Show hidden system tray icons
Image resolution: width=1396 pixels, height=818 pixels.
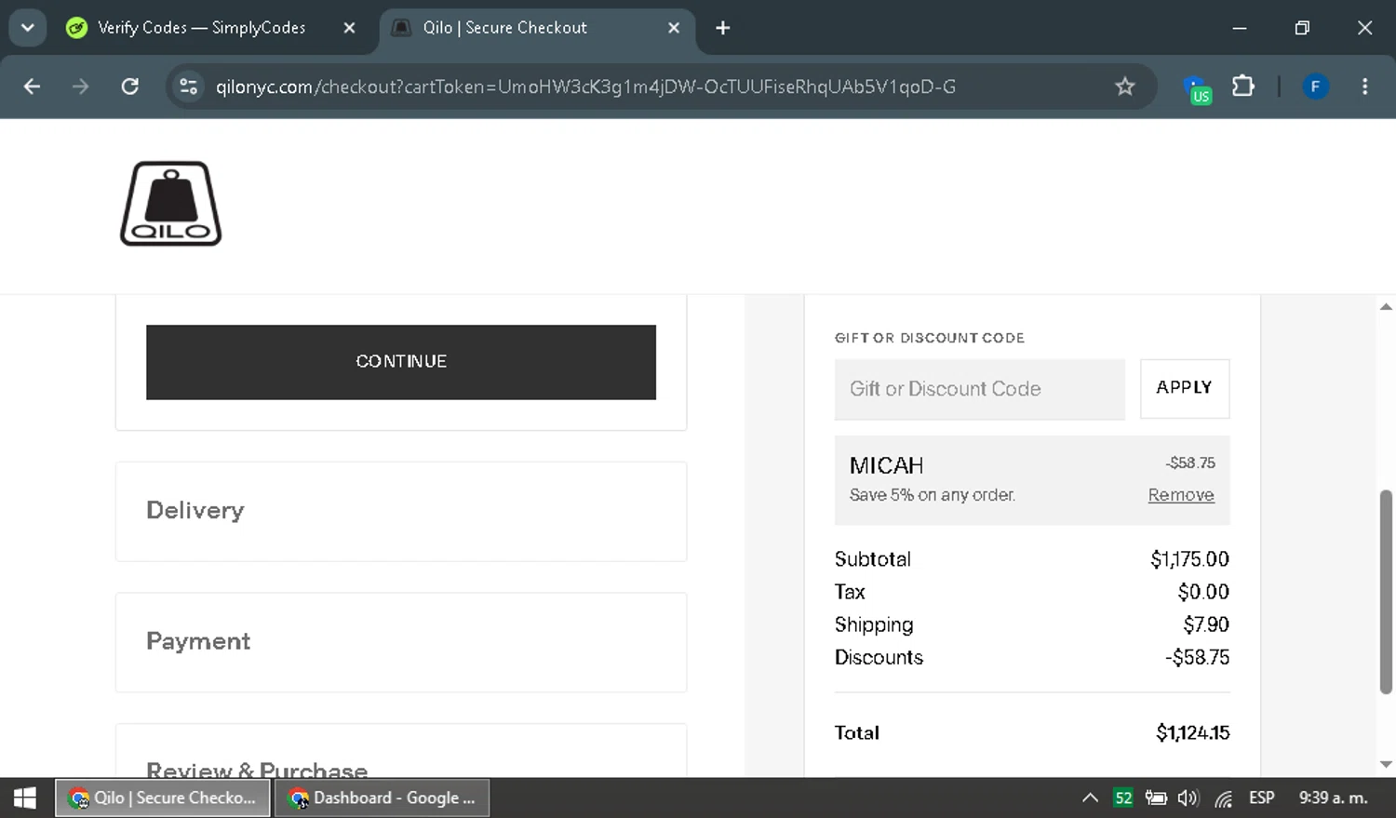1090,798
